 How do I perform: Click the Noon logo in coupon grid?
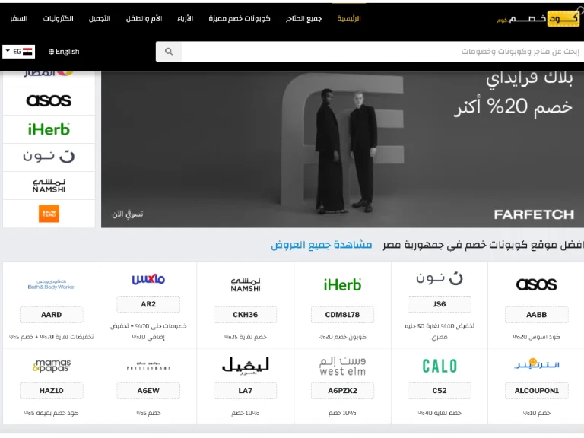pos(440,278)
